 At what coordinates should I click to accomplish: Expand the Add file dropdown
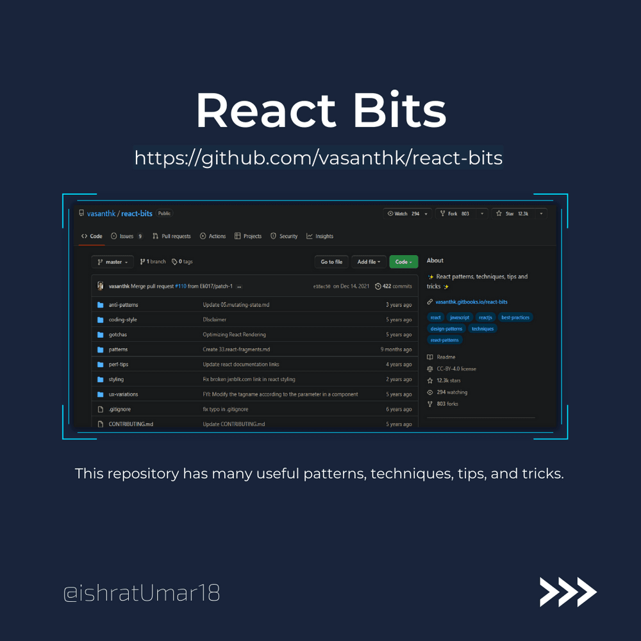pyautogui.click(x=369, y=262)
